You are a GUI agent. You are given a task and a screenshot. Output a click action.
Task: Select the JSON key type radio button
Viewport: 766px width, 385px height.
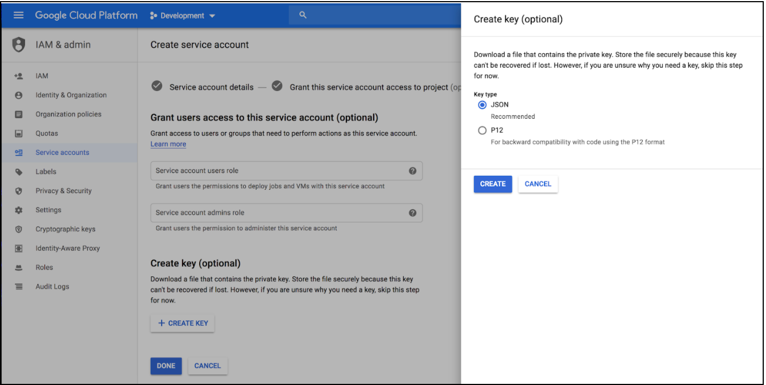pos(482,104)
